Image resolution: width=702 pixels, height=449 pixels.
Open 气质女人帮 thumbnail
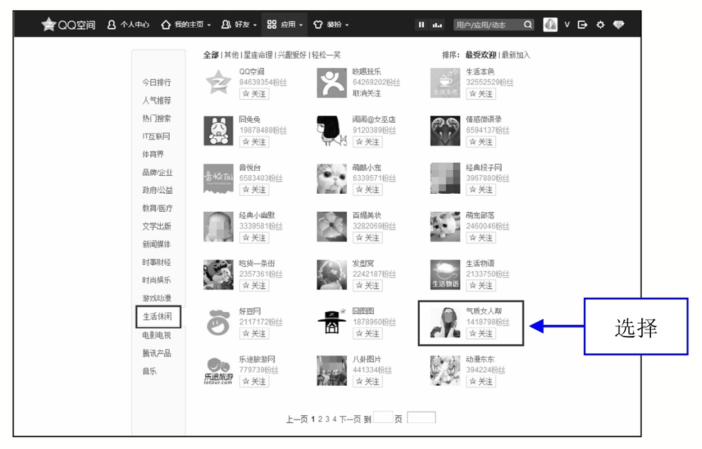point(445,323)
